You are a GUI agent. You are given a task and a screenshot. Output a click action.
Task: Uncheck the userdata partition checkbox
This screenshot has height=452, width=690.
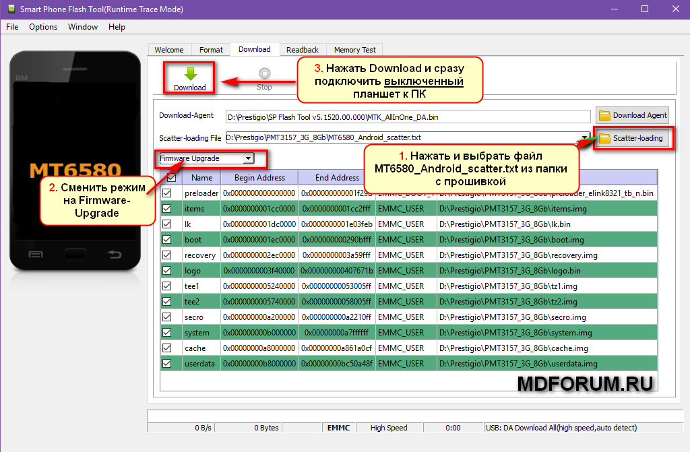167,364
